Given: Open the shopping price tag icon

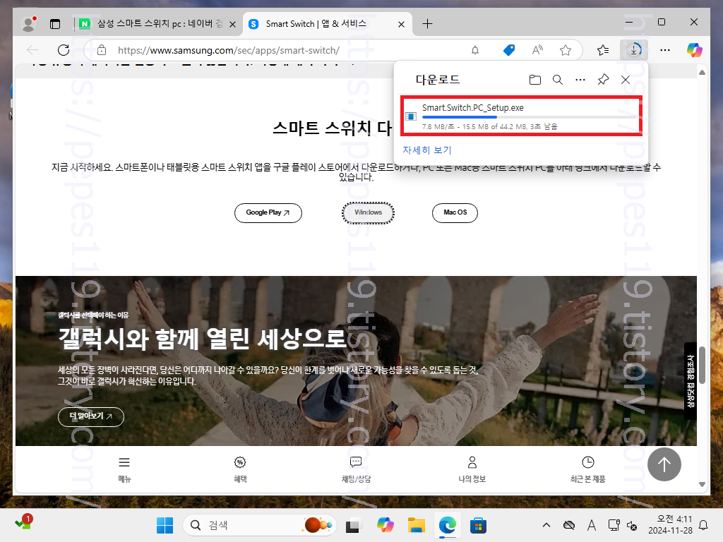Looking at the screenshot, I should [509, 50].
